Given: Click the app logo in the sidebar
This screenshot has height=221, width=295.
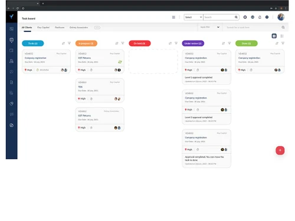Looking at the screenshot, I should tap(11, 17).
